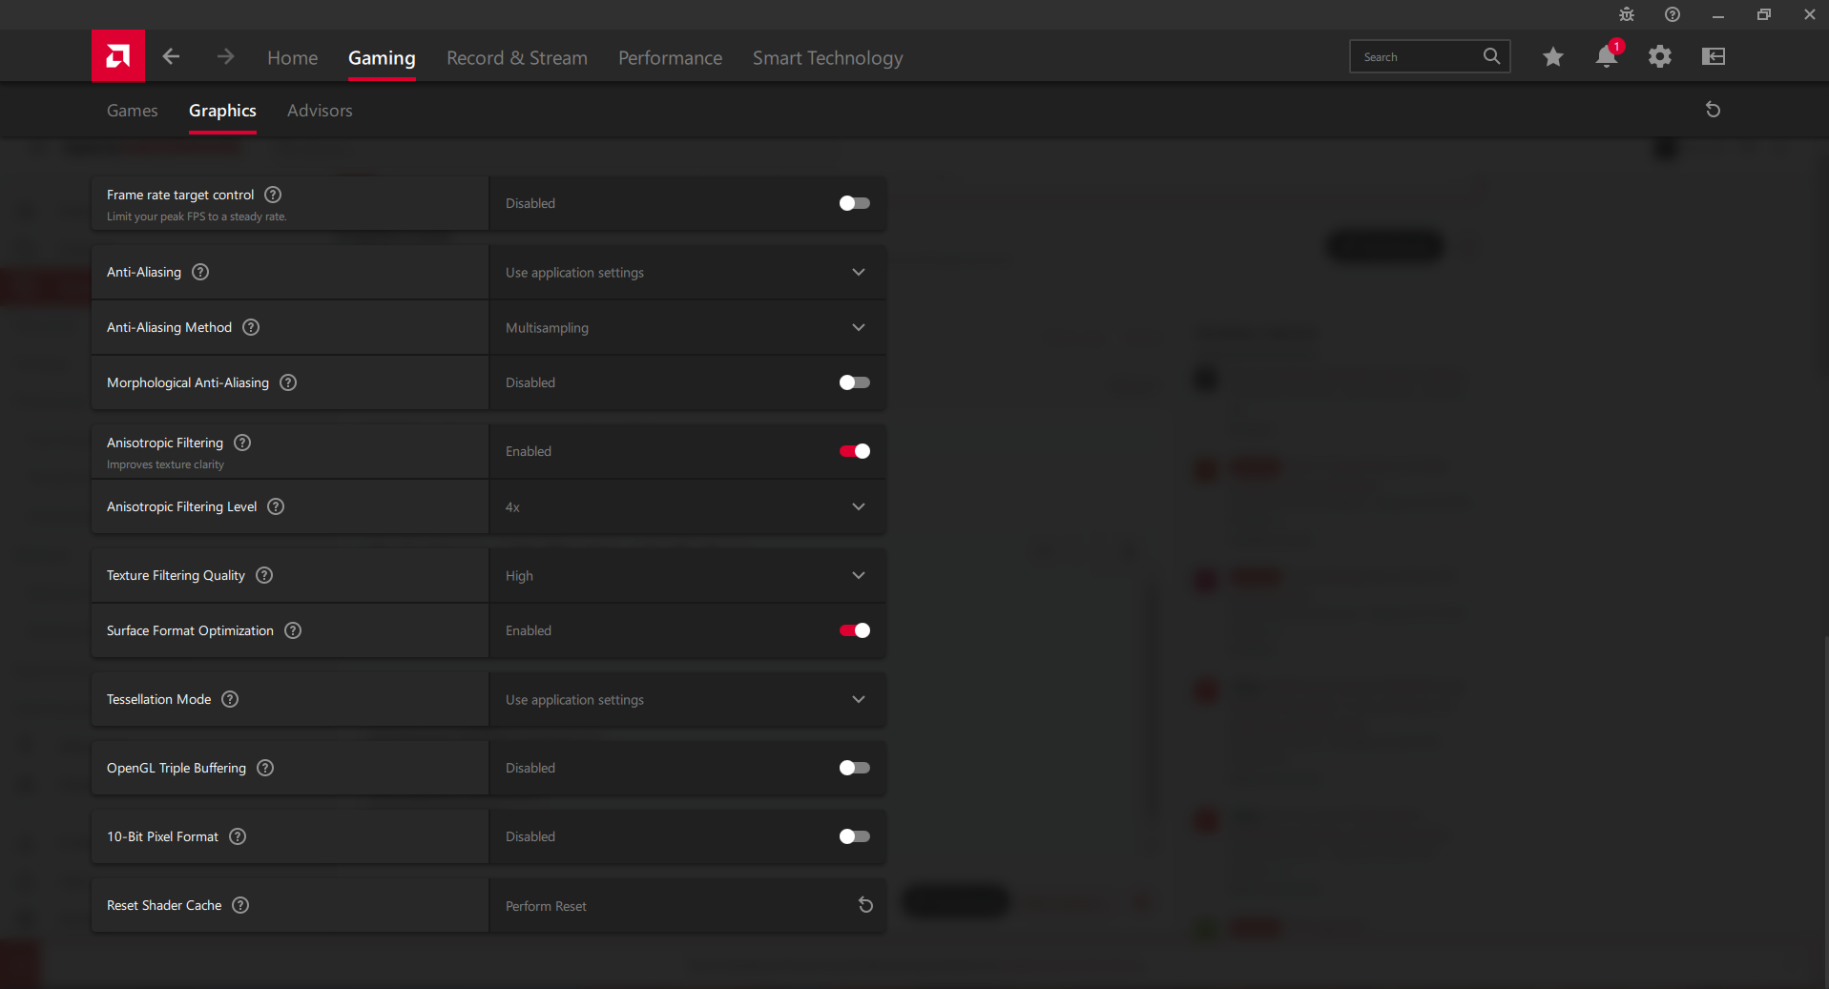Select the Graphics sub-tab
1829x989 pixels.
coord(222,111)
